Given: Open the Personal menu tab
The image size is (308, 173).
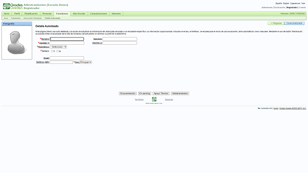Looking at the screenshot, I should (47, 14).
